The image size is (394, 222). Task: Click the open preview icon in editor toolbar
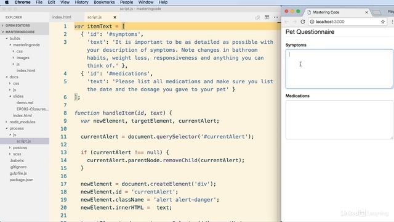pyautogui.click(x=257, y=17)
